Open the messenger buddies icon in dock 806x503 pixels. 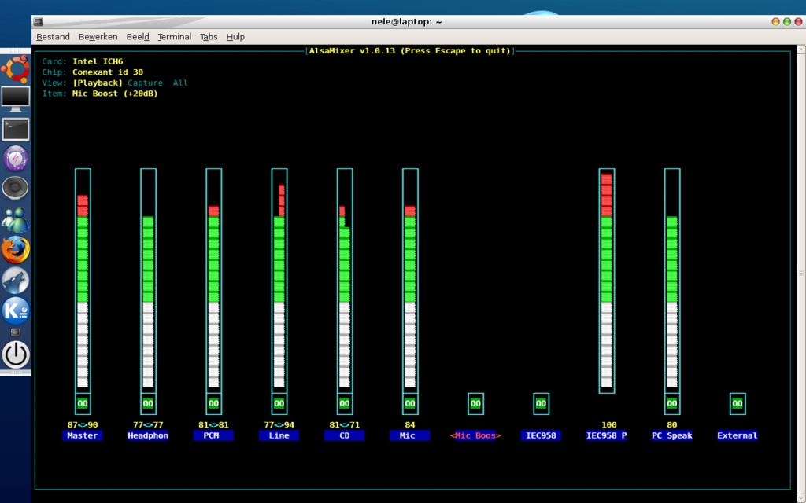15,220
